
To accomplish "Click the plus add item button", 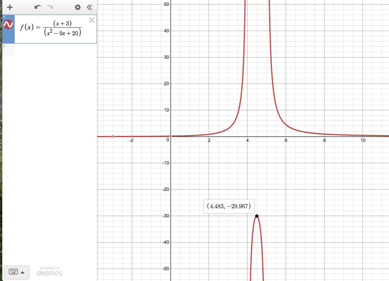I will tap(10, 7).
